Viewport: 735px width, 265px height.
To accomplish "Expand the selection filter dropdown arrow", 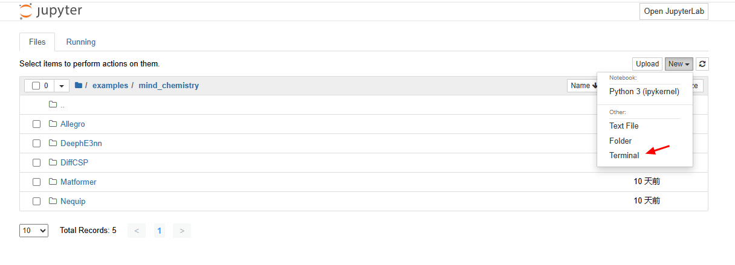I will 61,86.
